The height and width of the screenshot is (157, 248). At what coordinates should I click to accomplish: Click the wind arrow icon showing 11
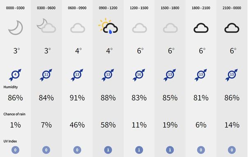point(46,75)
